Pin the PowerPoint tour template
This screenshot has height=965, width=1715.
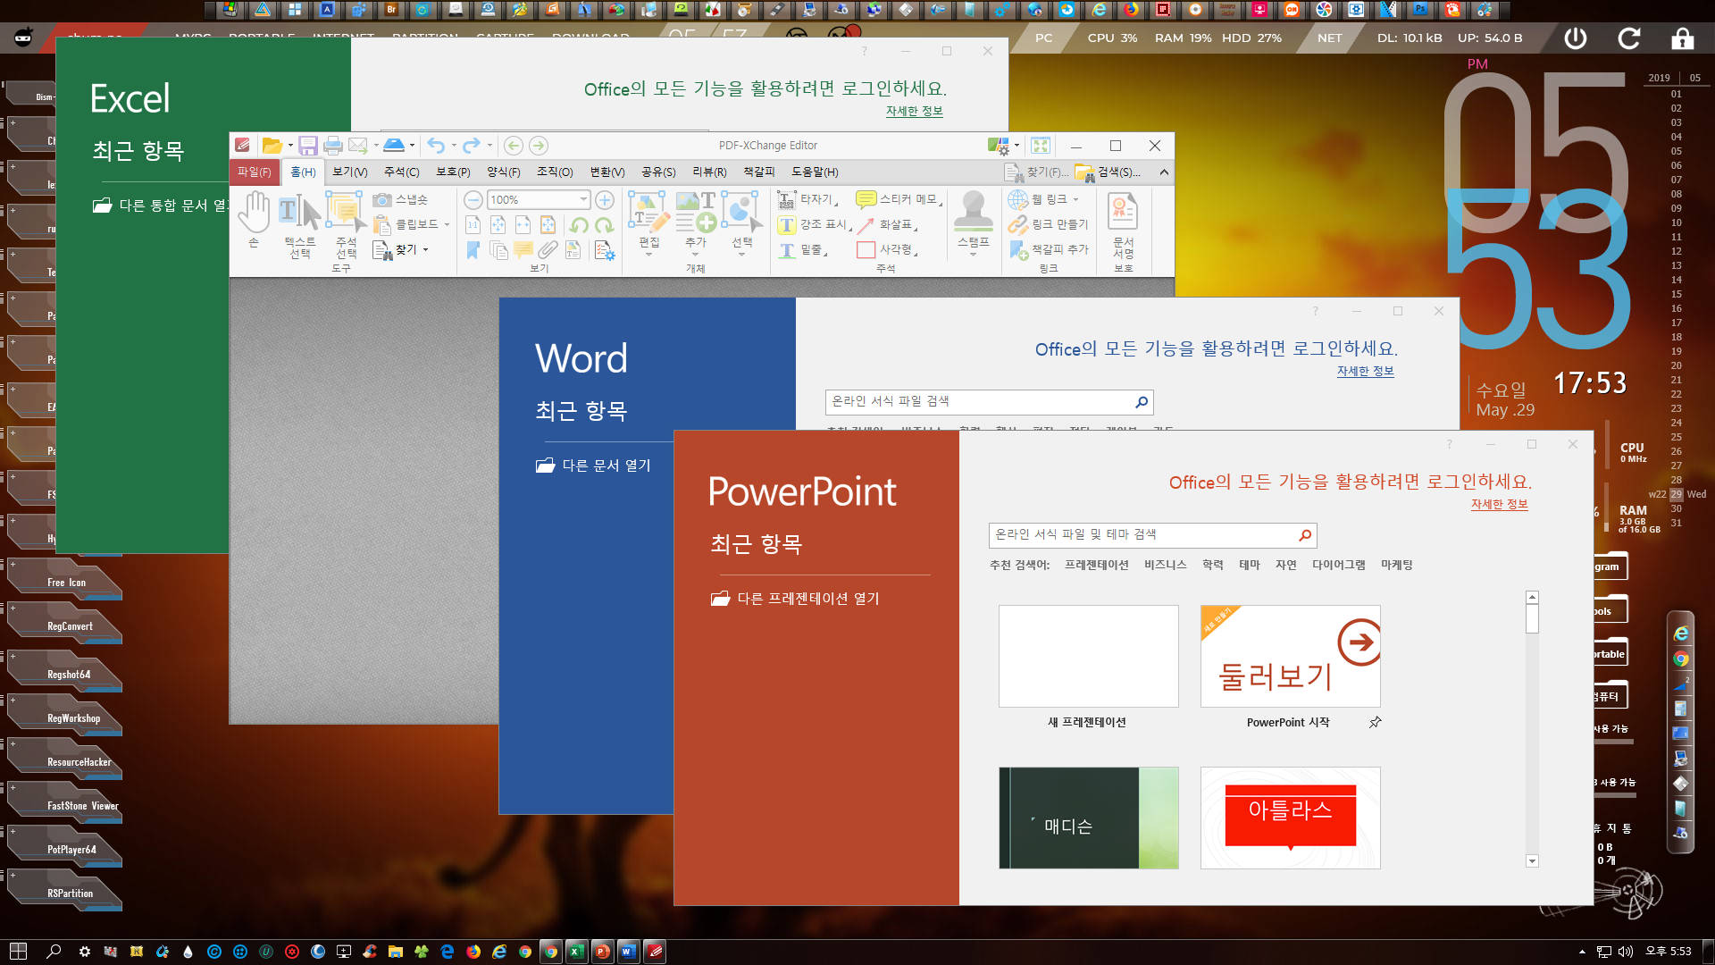tap(1375, 722)
